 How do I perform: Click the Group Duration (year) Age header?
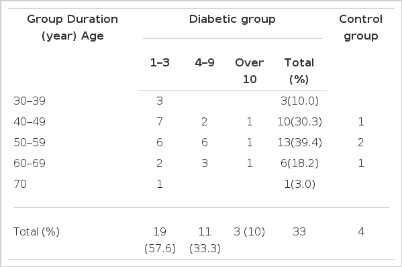click(72, 28)
